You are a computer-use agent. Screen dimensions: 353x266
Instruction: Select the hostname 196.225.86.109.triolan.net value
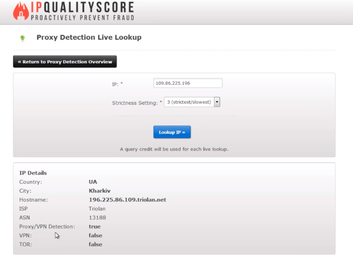(x=127, y=199)
